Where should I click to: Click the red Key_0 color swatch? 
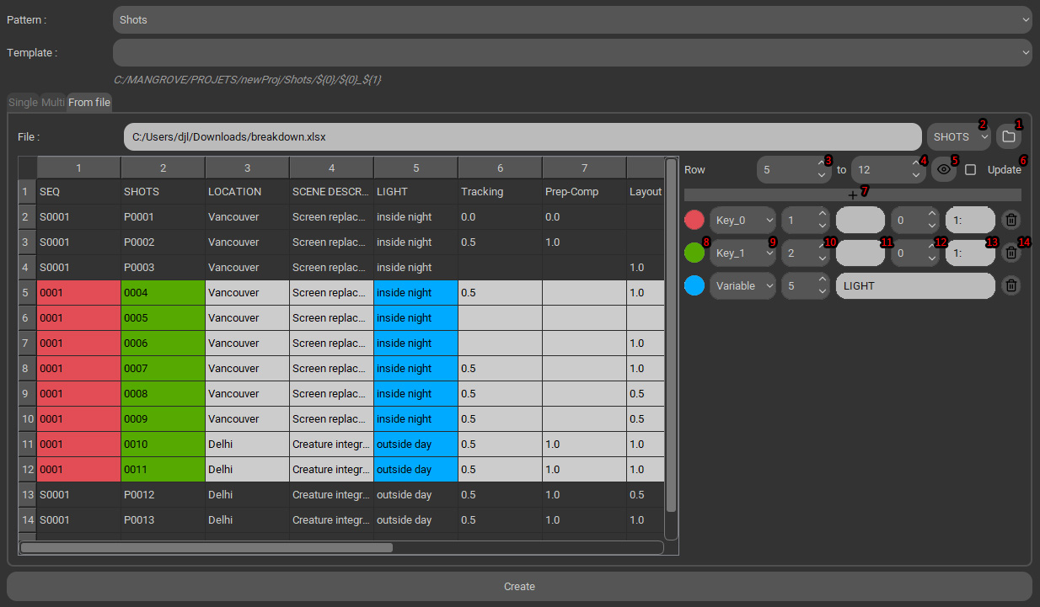tap(694, 221)
